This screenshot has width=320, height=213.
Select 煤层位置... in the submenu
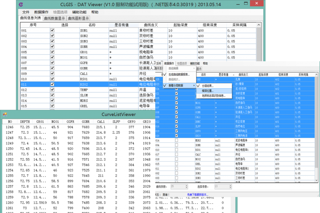tap(214, 91)
